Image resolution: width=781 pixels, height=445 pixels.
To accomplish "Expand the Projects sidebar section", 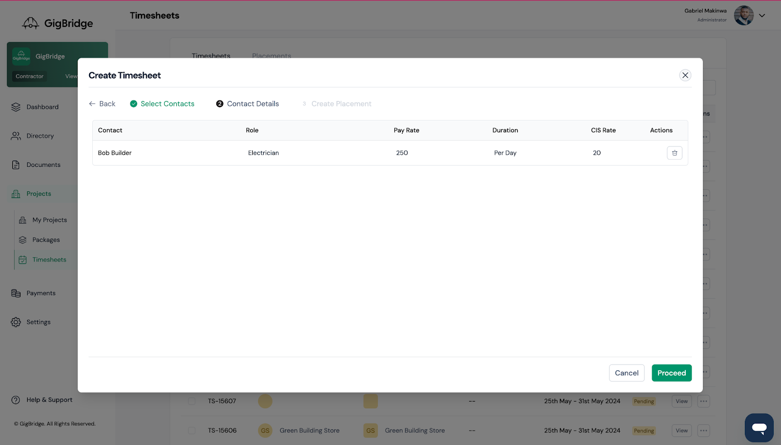I will click(39, 194).
